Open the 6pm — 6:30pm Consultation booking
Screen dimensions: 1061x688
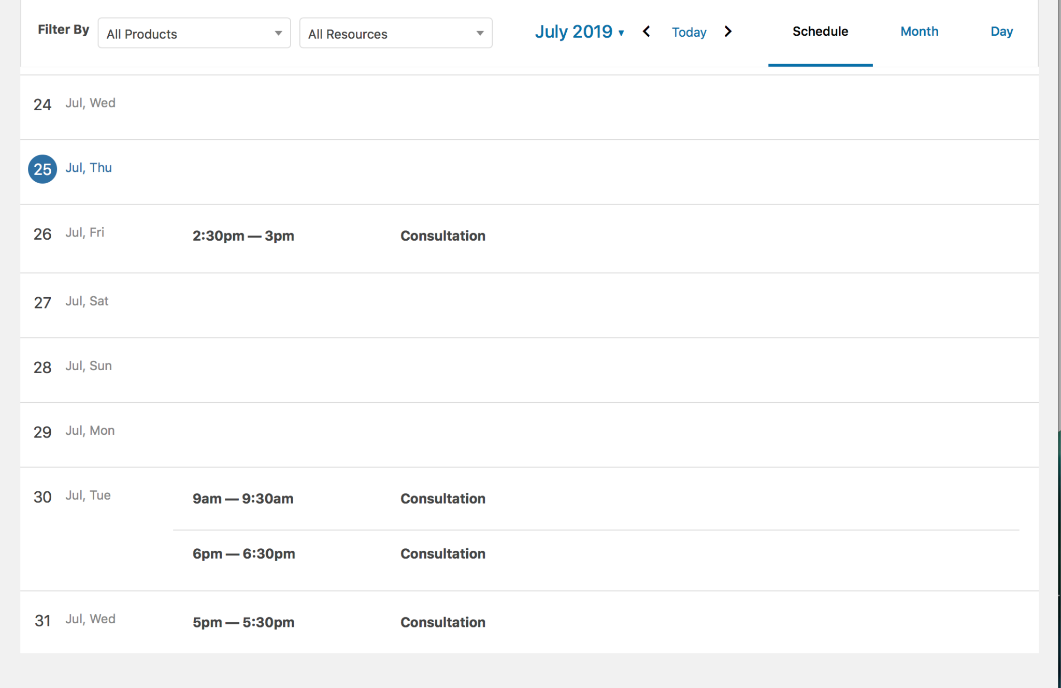[442, 554]
